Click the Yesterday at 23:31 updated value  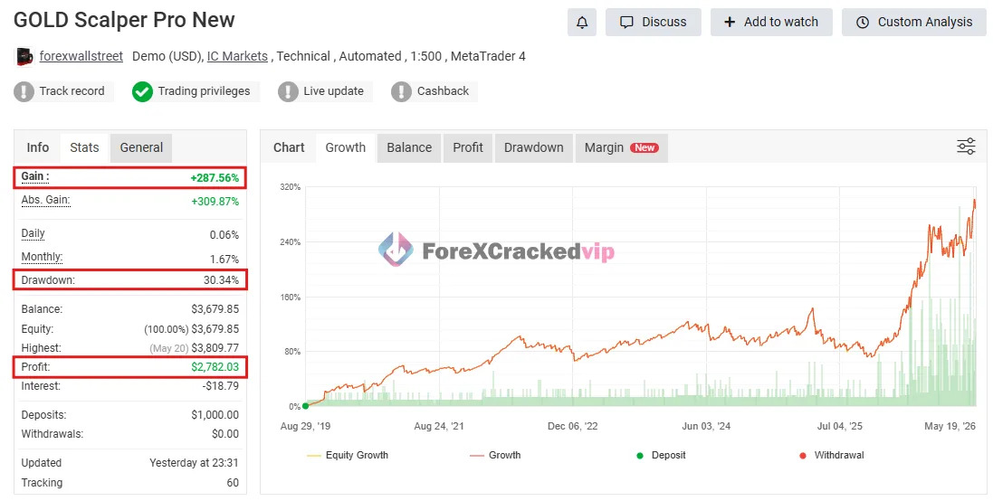click(x=194, y=463)
